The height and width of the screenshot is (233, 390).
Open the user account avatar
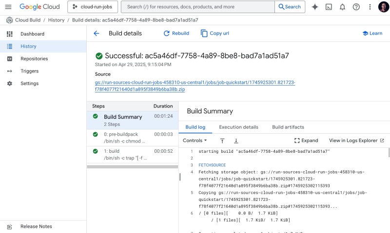pos(384,7)
